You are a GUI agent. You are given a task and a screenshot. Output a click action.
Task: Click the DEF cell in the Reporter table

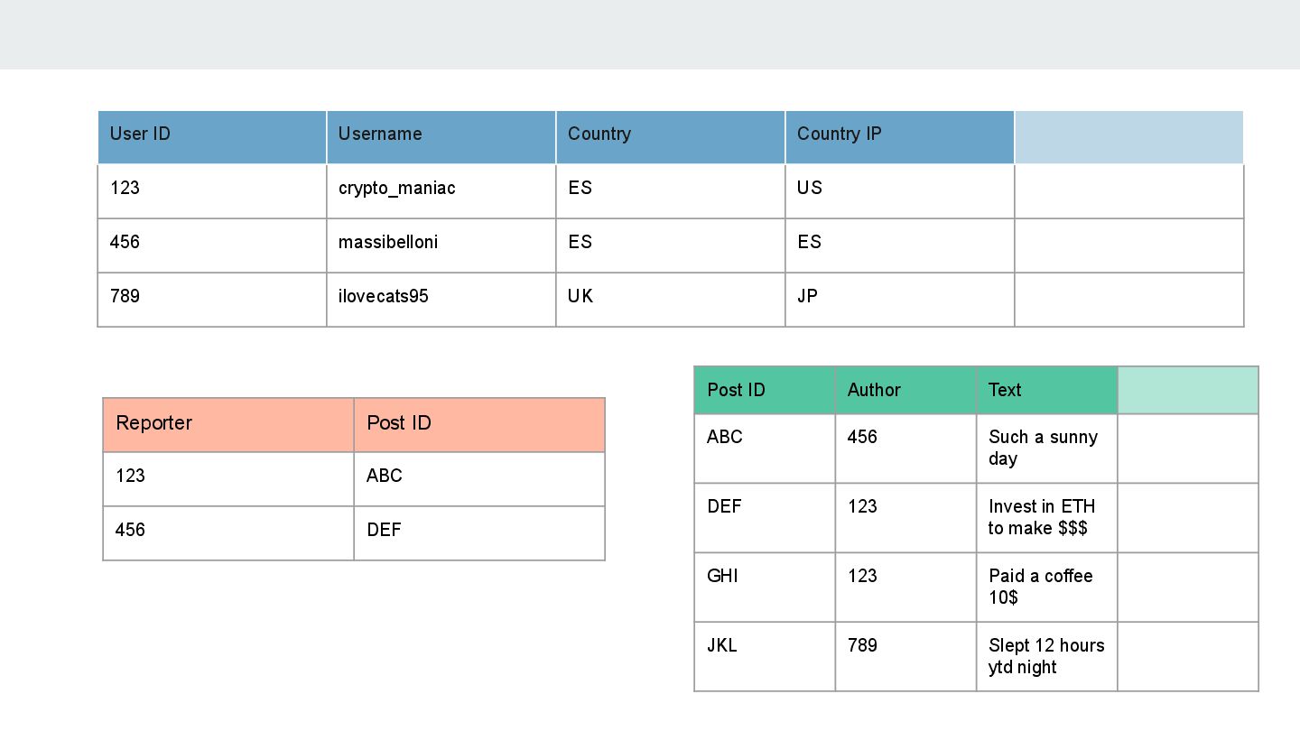(x=479, y=533)
